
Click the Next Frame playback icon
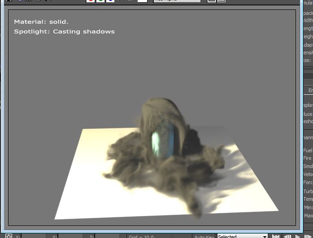307,236
